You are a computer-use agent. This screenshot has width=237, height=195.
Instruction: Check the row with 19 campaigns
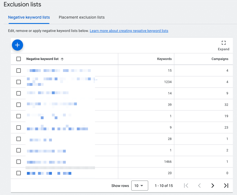(x=19, y=116)
